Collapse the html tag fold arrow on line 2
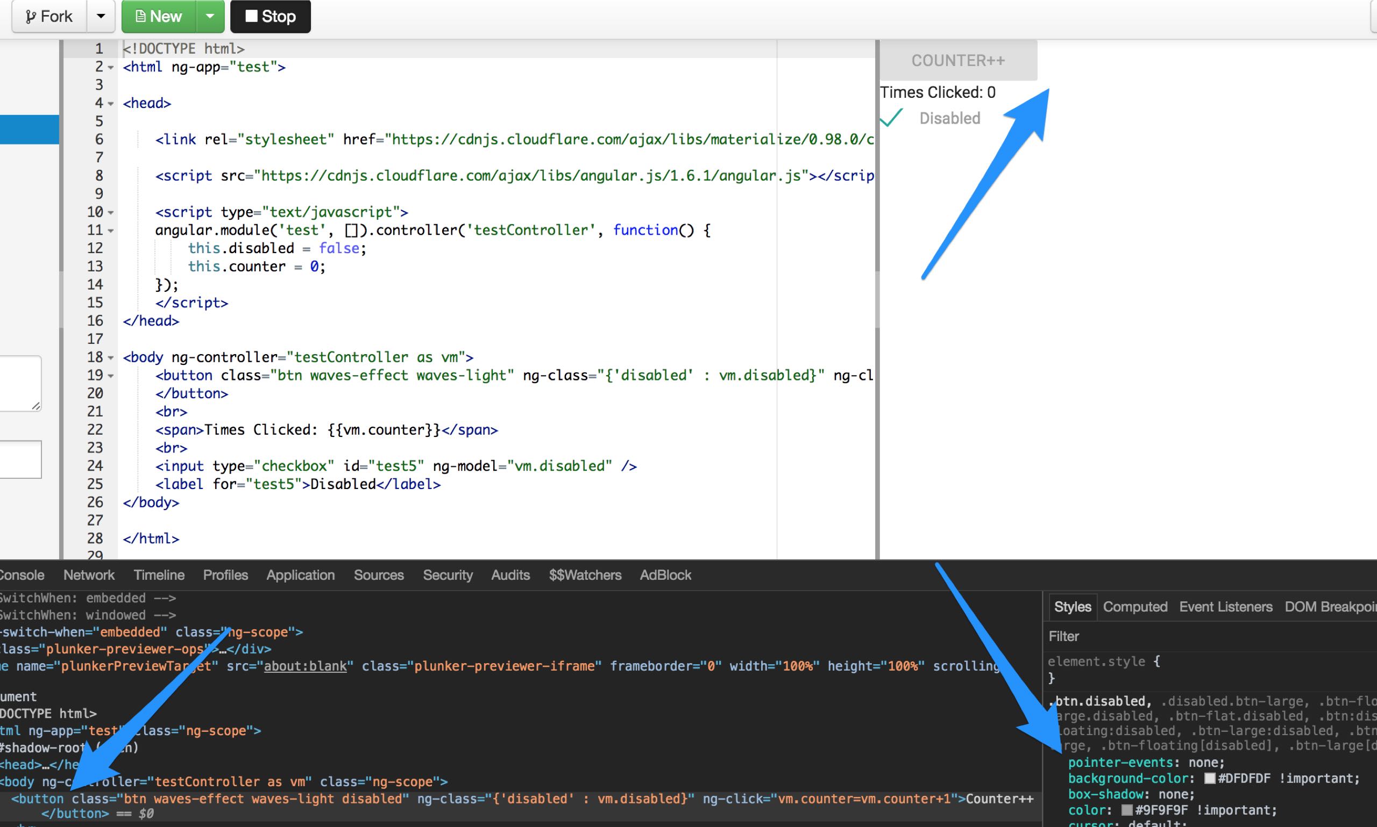The image size is (1377, 827). 111,67
